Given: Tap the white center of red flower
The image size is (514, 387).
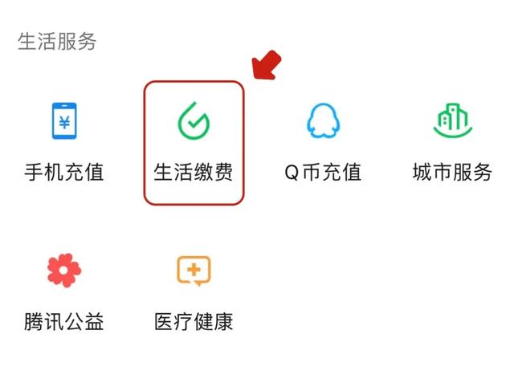Looking at the screenshot, I should (x=64, y=271).
